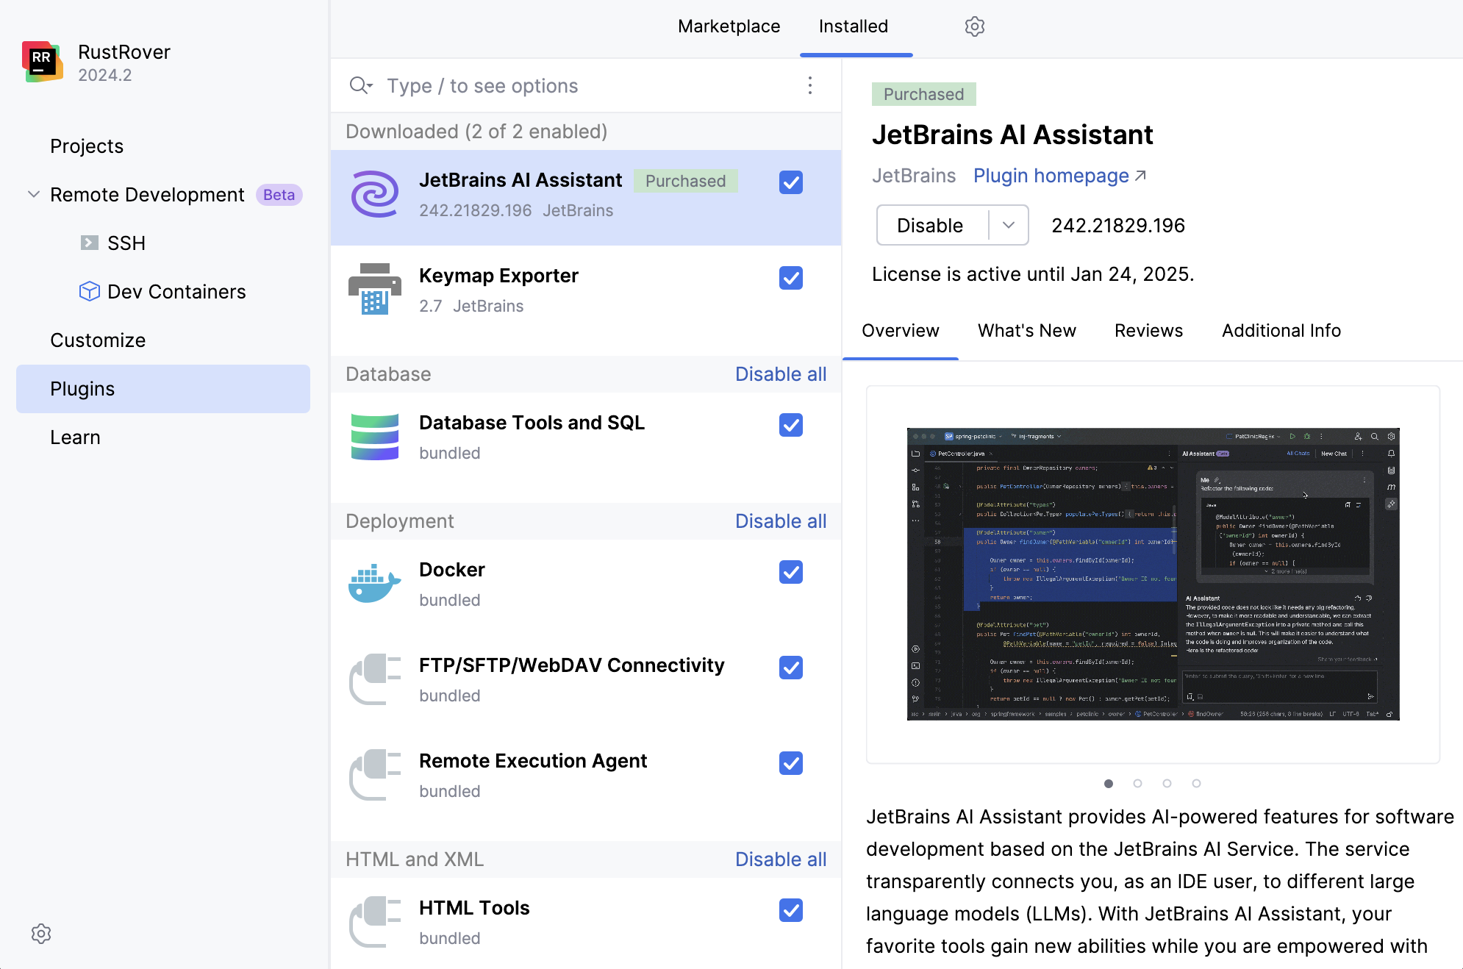
Task: Click the JetBrains AI Assistant spiral icon
Action: [375, 194]
